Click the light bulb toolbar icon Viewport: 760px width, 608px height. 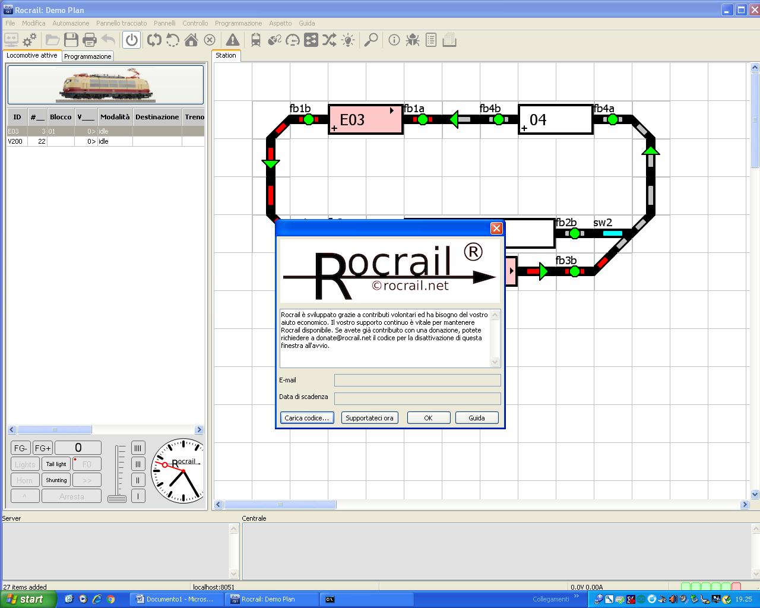pyautogui.click(x=348, y=40)
